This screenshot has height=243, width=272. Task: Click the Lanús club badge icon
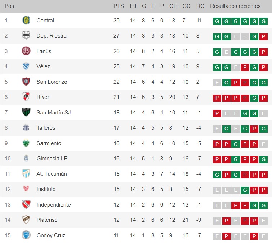click(x=26, y=51)
